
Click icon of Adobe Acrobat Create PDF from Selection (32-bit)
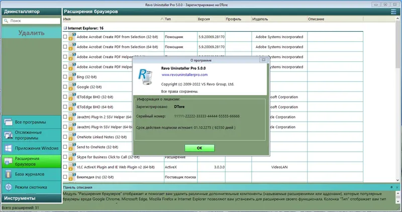coord(72,37)
